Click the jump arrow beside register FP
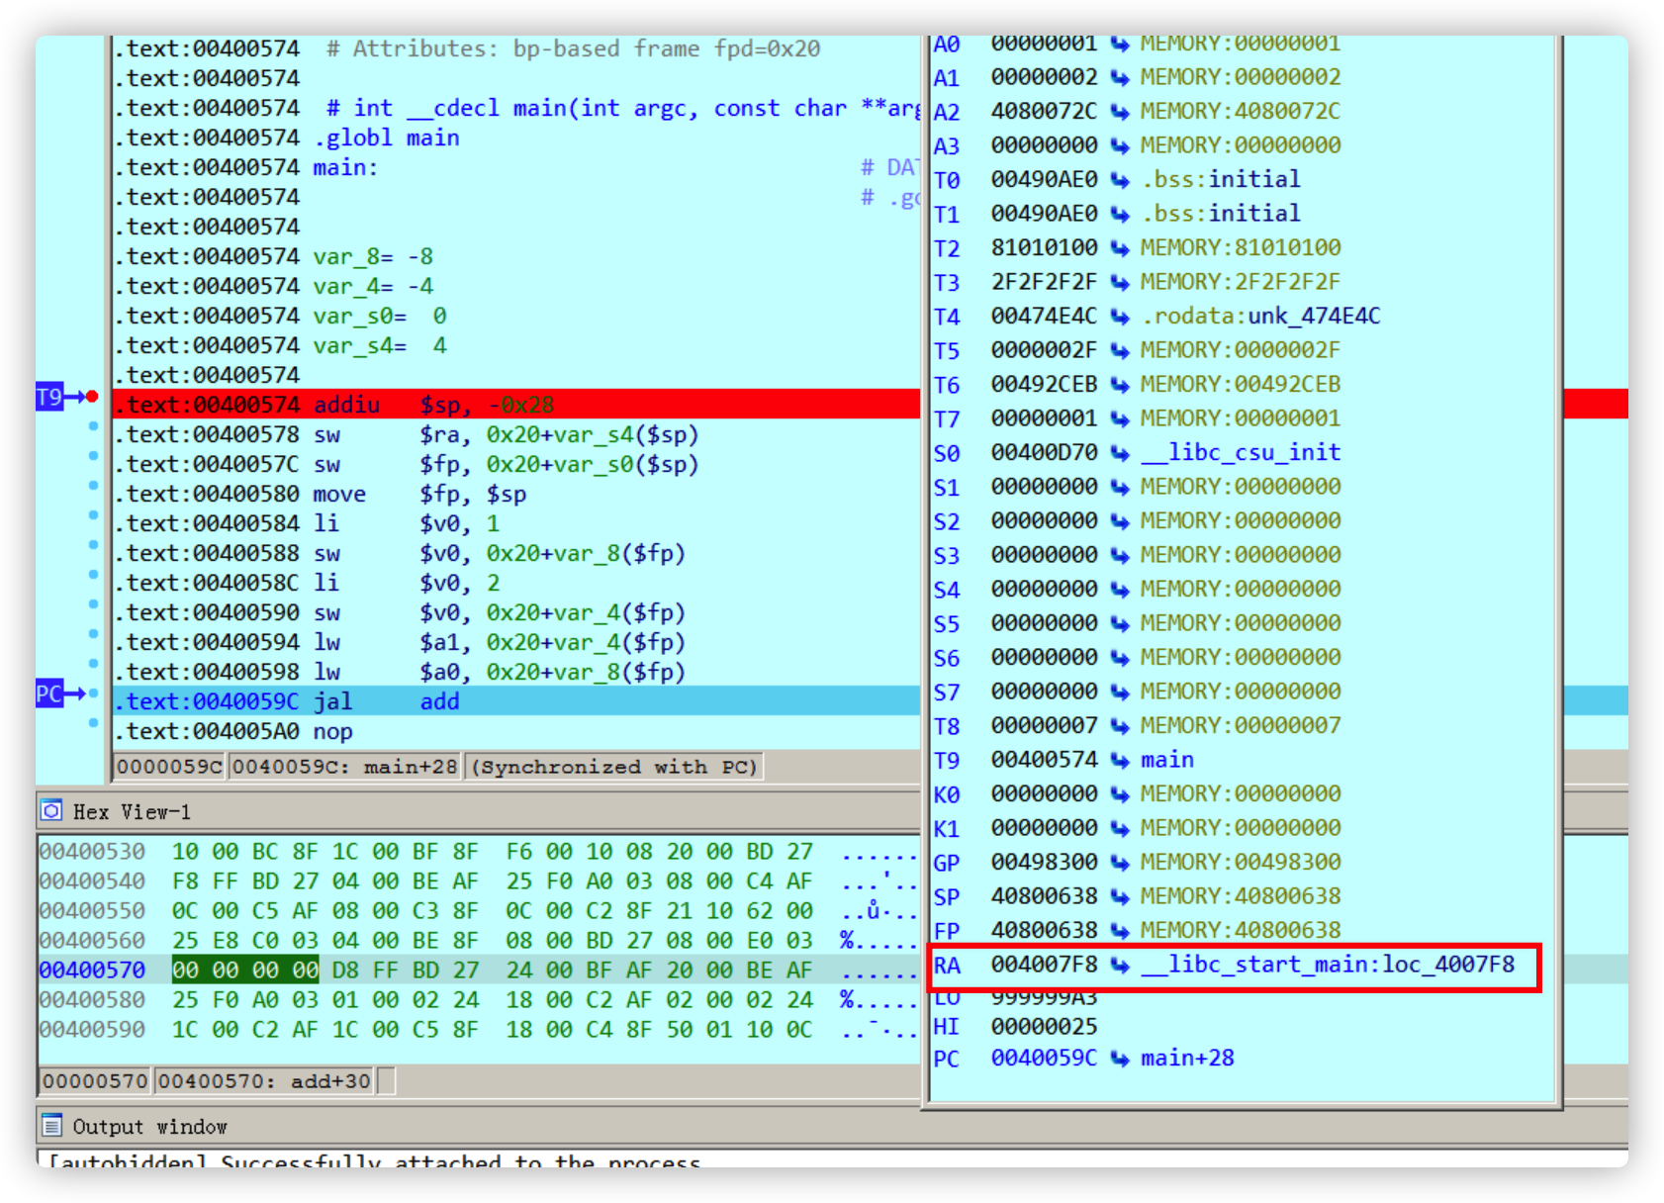The image size is (1664, 1203). [x=1119, y=931]
